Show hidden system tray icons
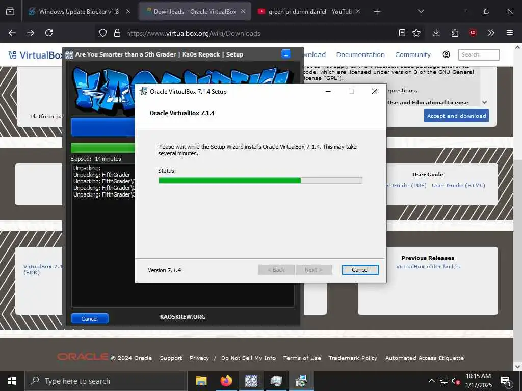The width and height of the screenshot is (522, 391). tap(431, 381)
